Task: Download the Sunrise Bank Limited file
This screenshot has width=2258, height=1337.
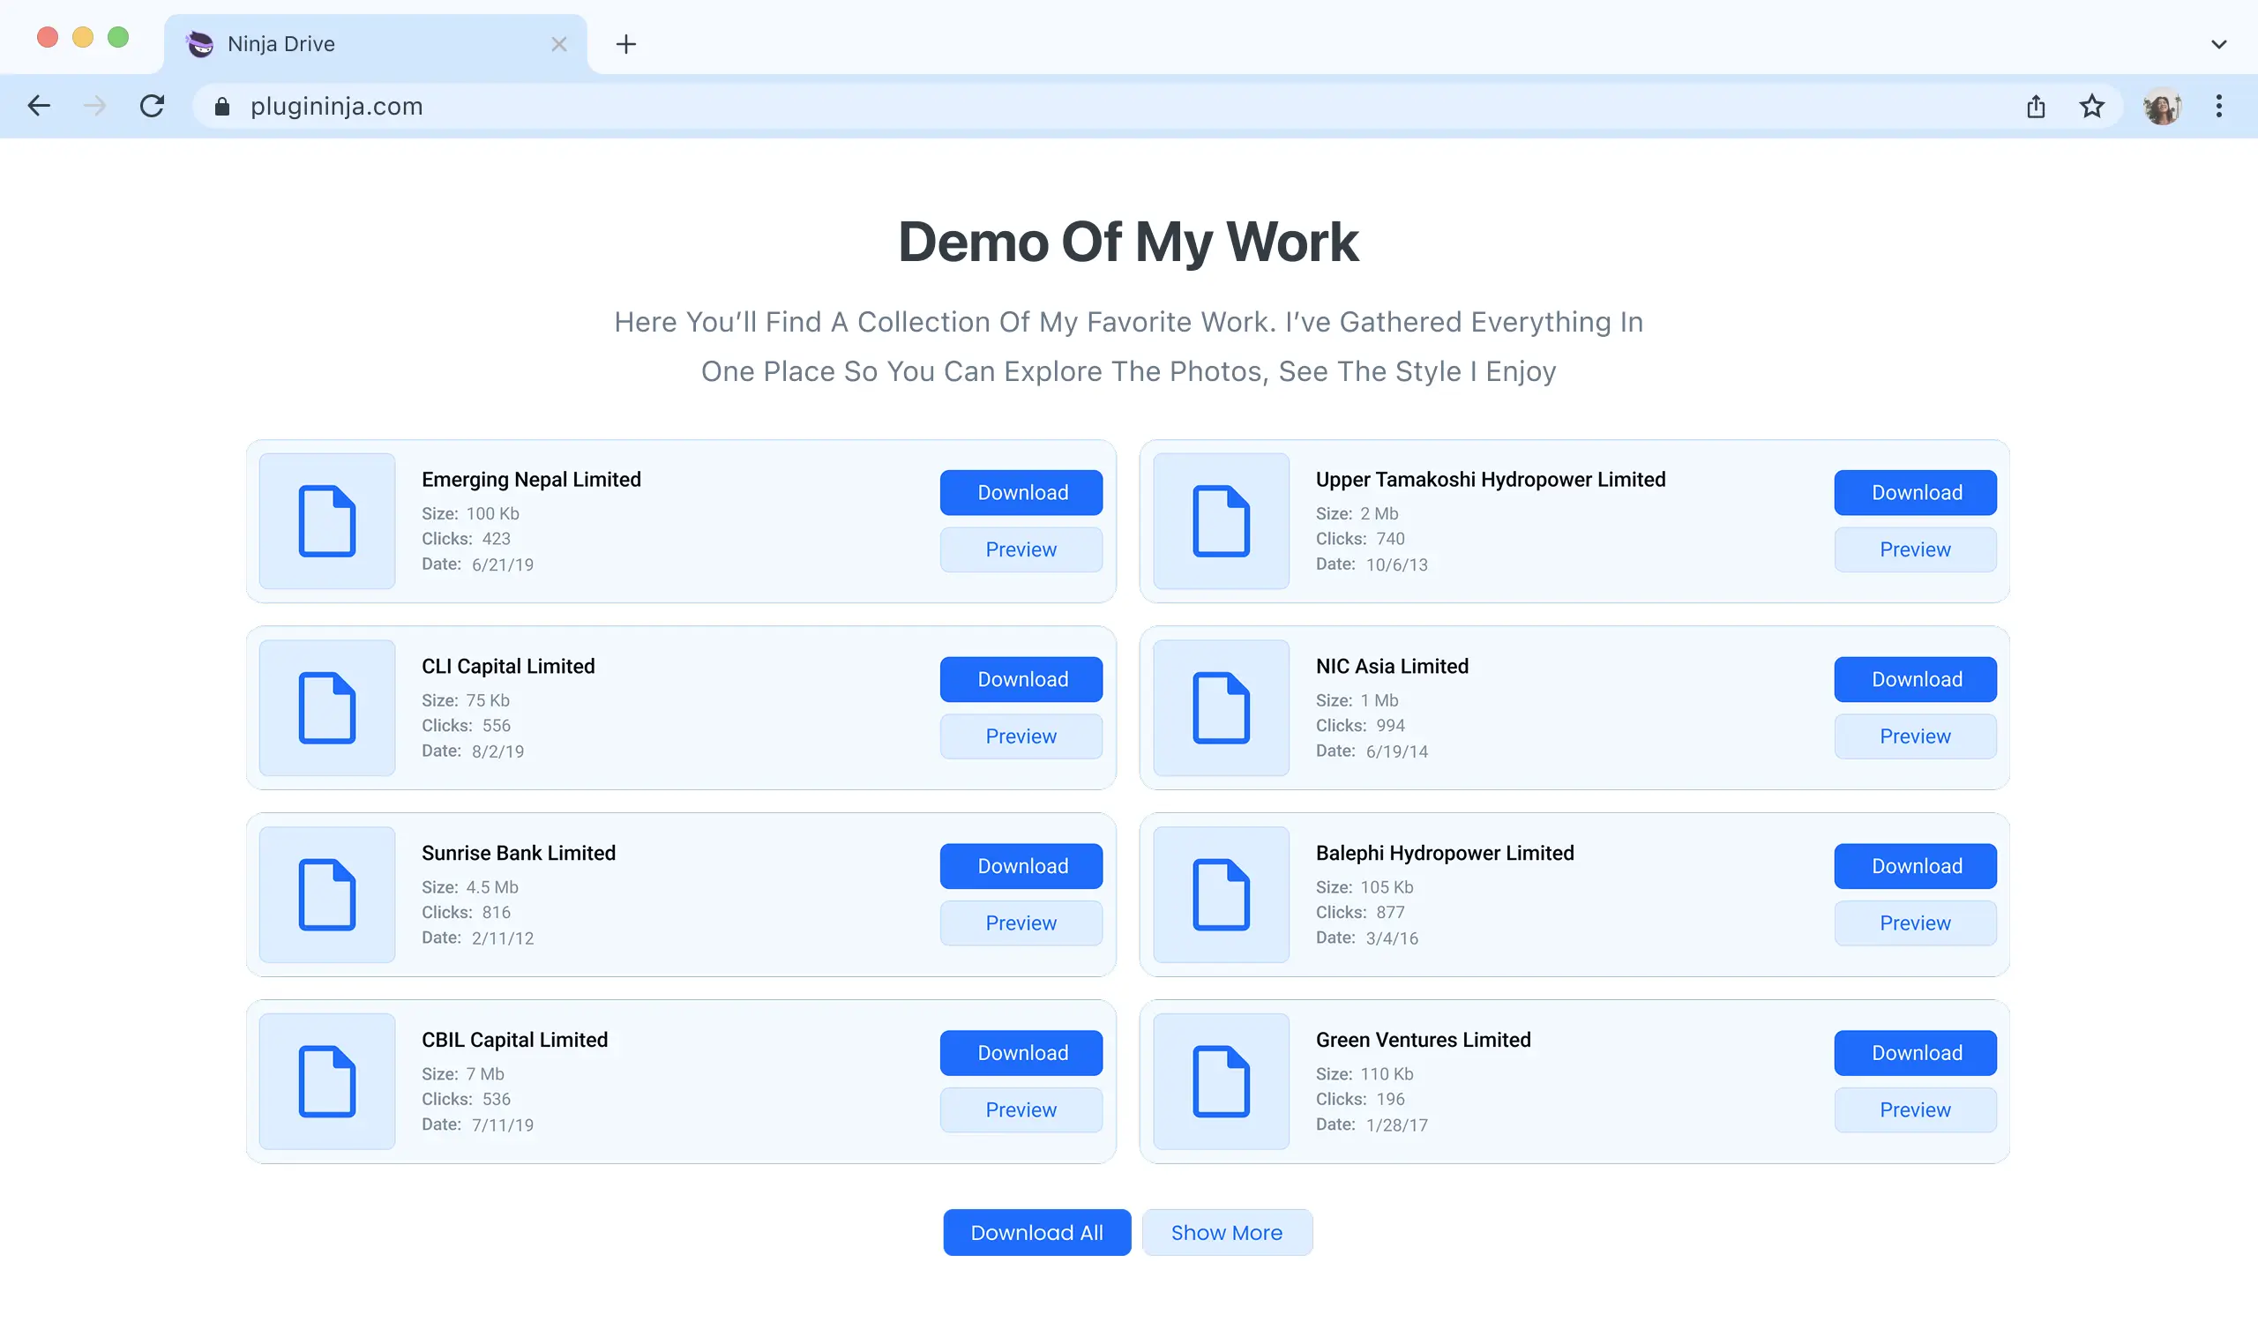Action: point(1021,866)
